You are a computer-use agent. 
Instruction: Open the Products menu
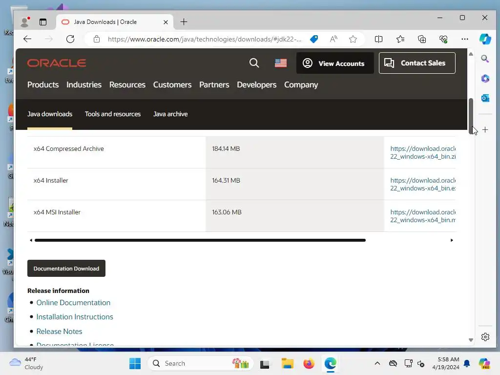[x=43, y=85]
